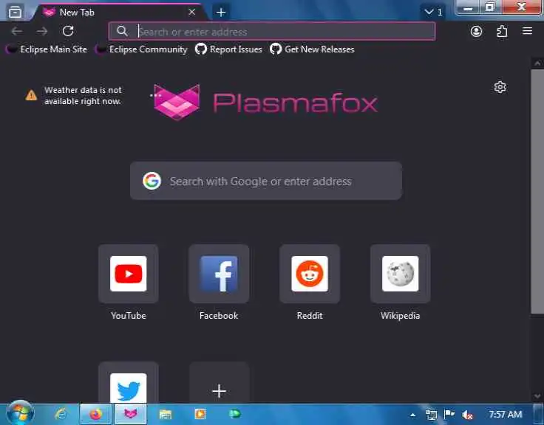
Task: Click the weather warning triangle icon
Action: point(31,95)
